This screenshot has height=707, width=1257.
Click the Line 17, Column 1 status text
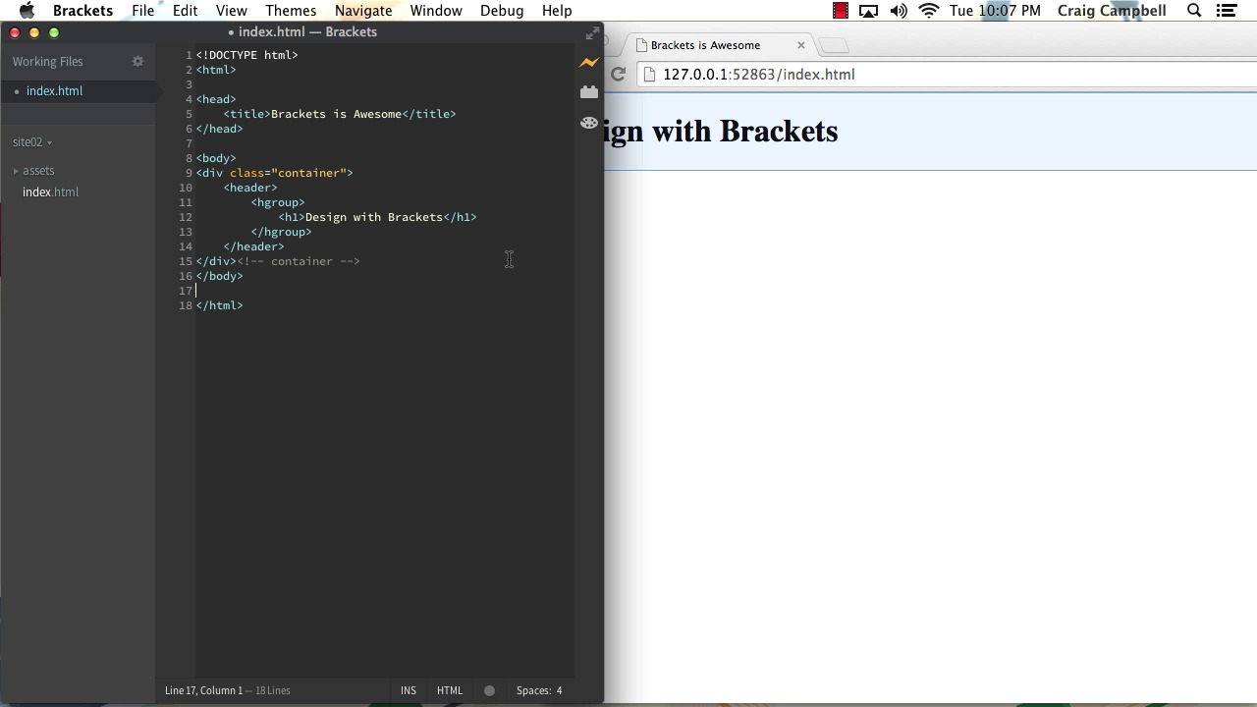pos(203,690)
